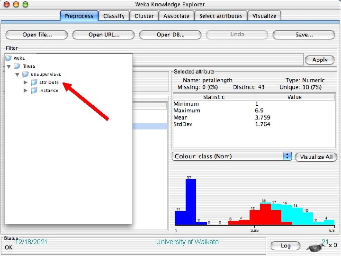Image resolution: width=341 pixels, height=256 pixels.
Task: Click the instance folder icon
Action: tap(34, 91)
